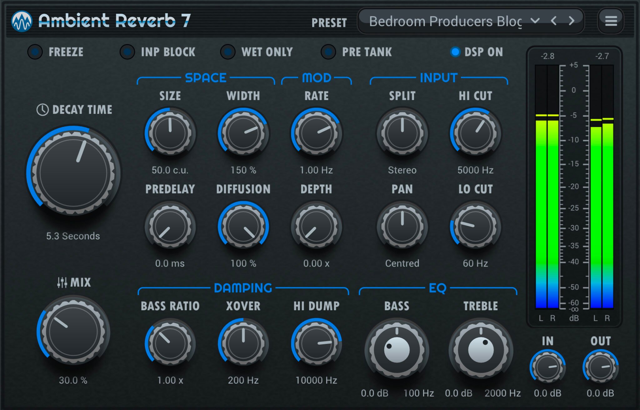Click the next preset arrow
Viewport: 640px width, 410px height.
(572, 21)
